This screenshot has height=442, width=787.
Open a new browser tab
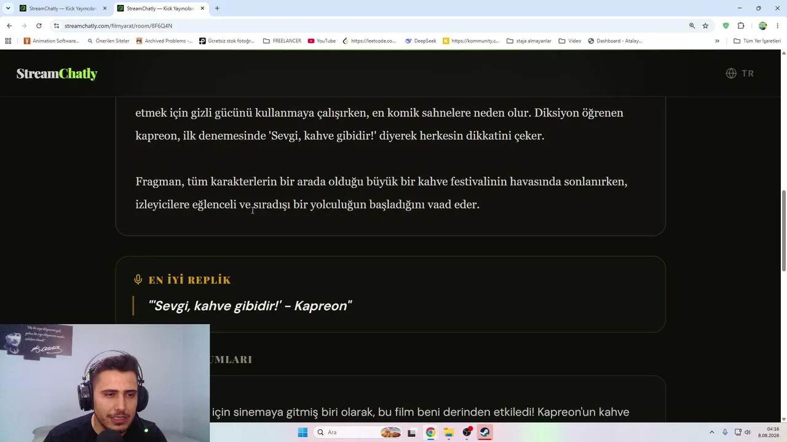[x=217, y=9]
